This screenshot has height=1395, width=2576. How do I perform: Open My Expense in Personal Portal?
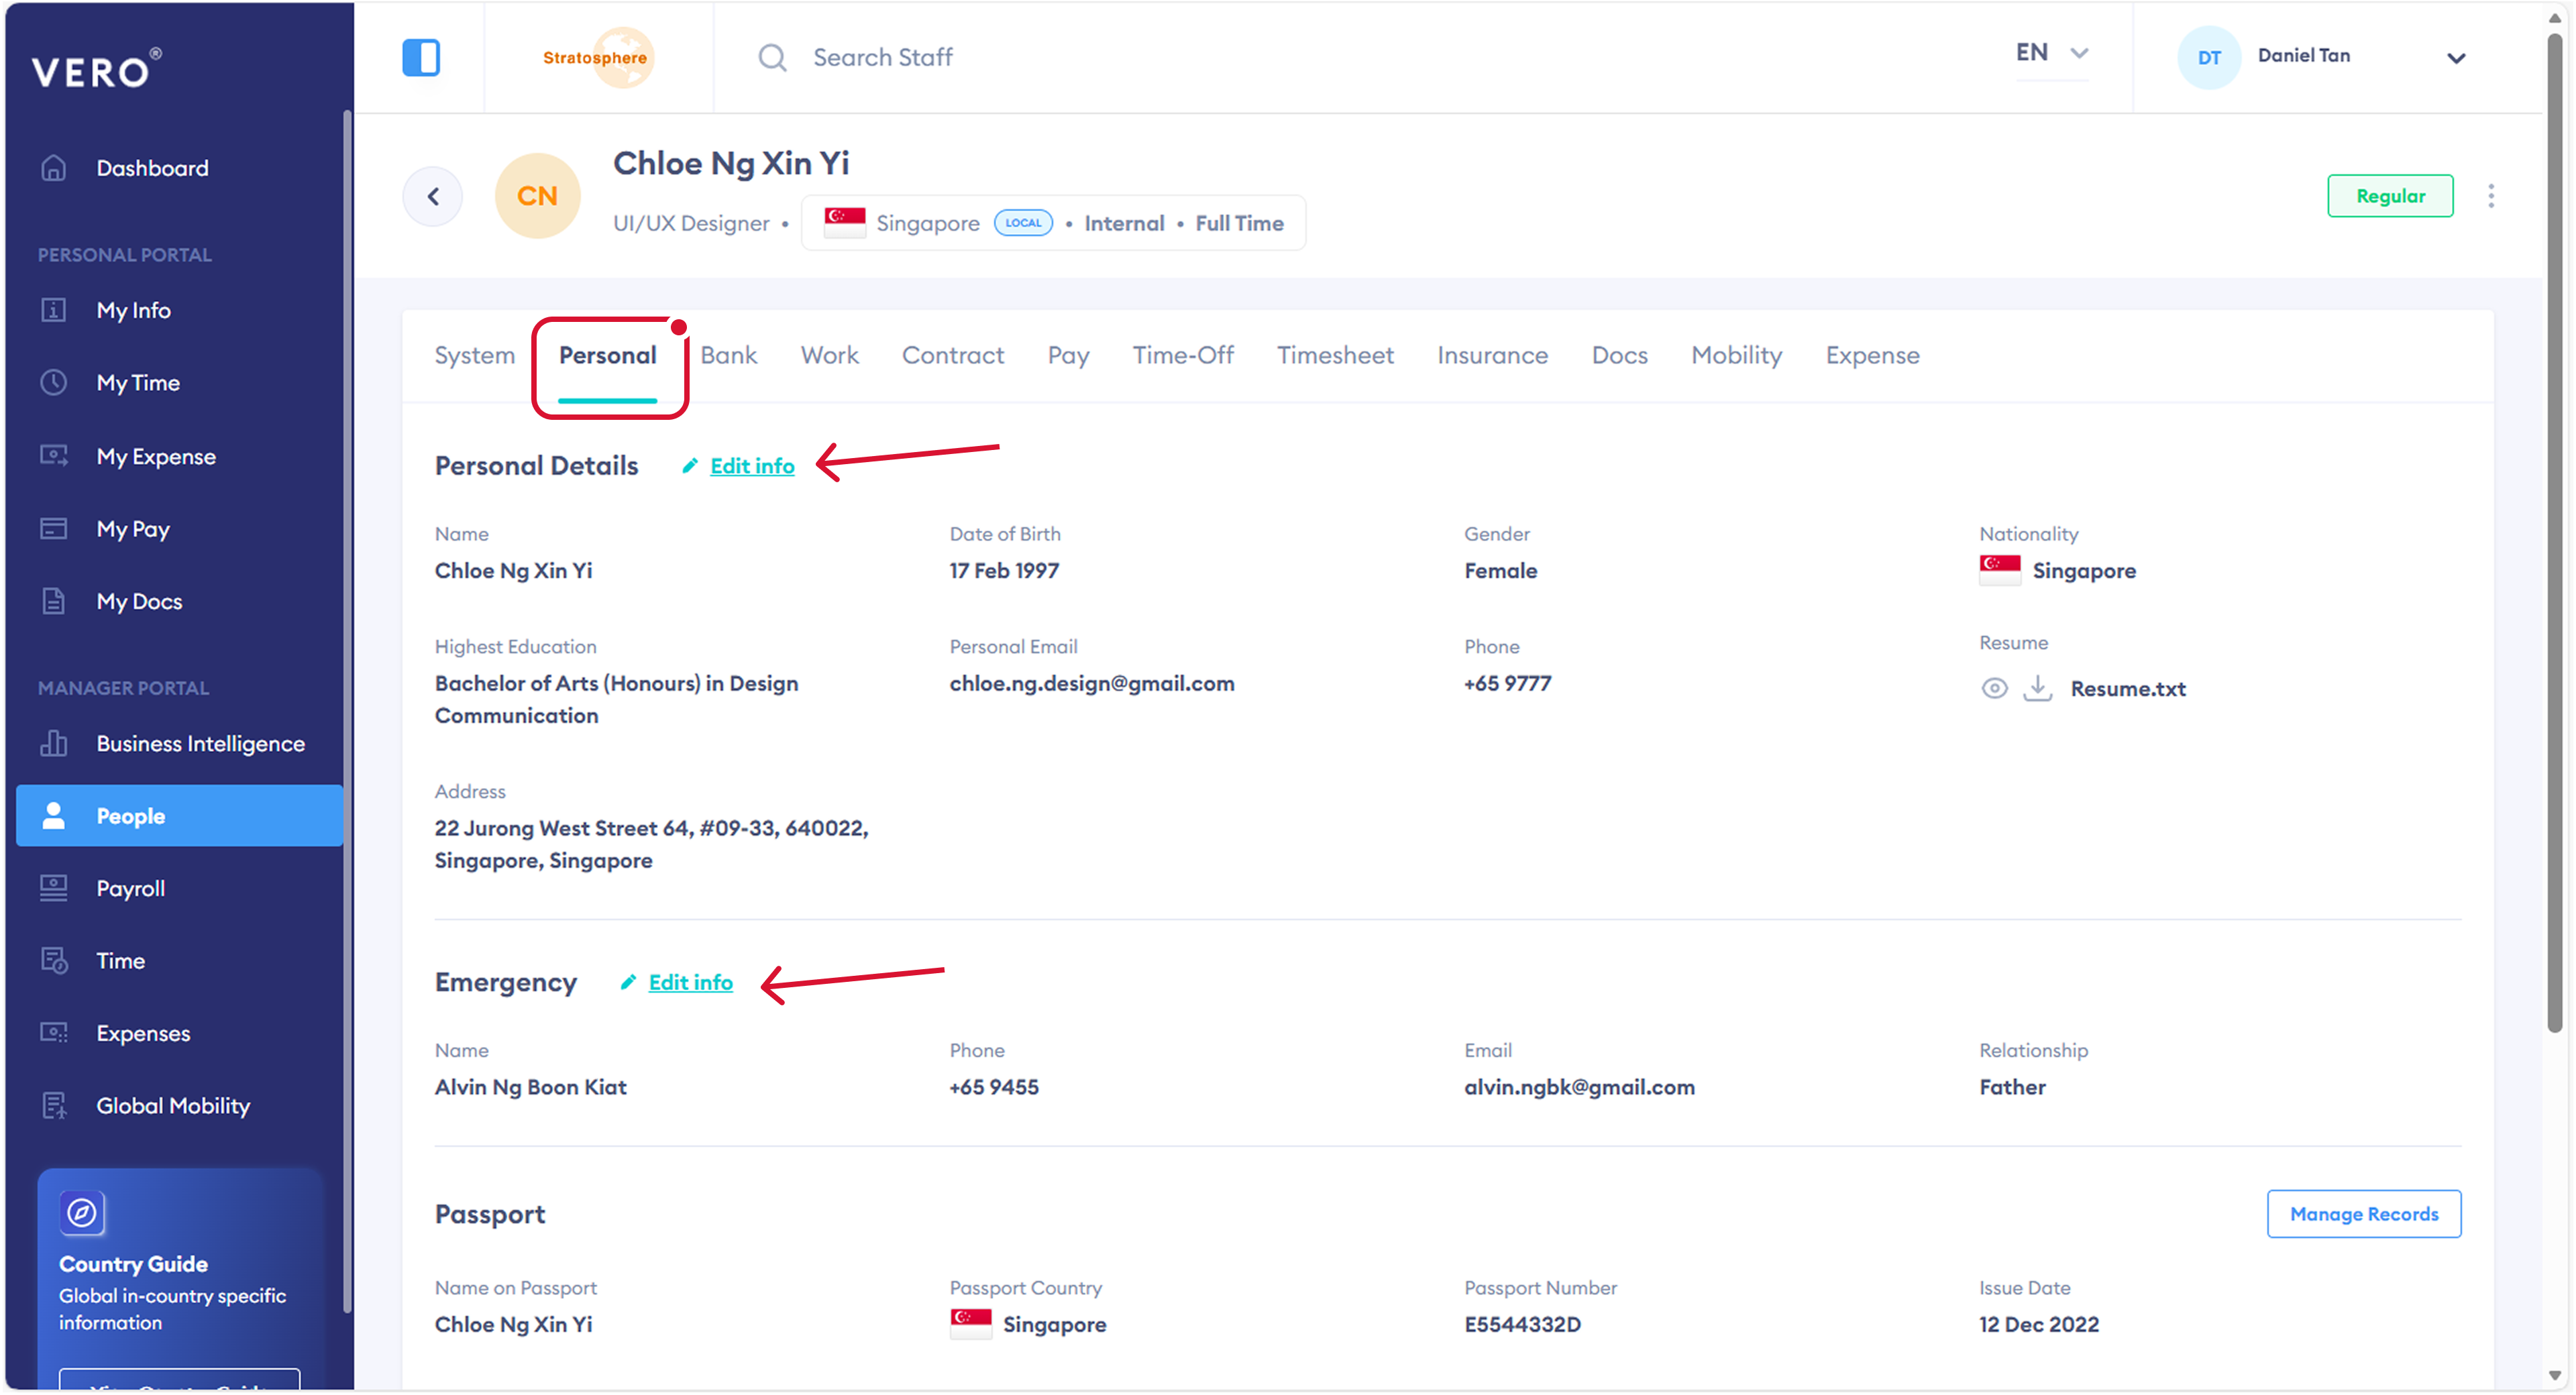[x=155, y=457]
